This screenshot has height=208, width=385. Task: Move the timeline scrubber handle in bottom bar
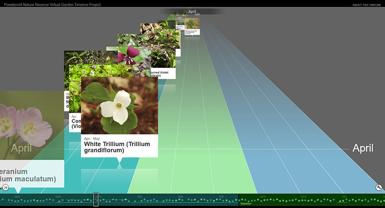point(96,199)
